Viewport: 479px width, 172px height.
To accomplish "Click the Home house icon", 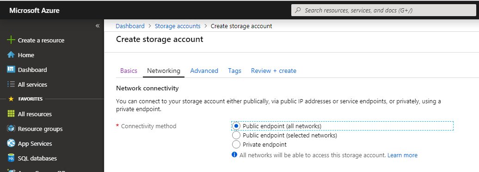I will coord(11,55).
